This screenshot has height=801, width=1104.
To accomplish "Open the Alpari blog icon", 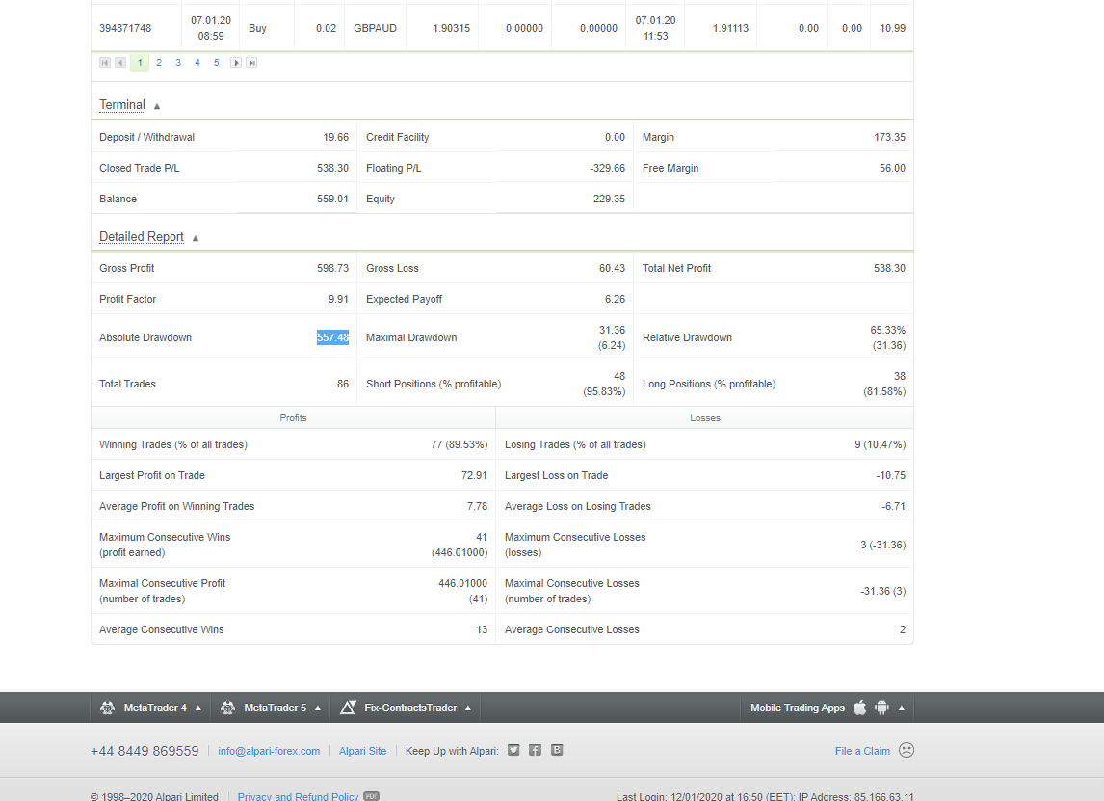I will [557, 750].
